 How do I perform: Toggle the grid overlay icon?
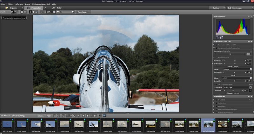coord(25,12)
